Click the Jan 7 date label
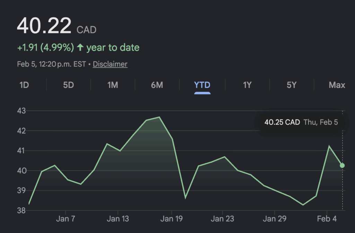This screenshot has height=233, width=355. tap(66, 219)
